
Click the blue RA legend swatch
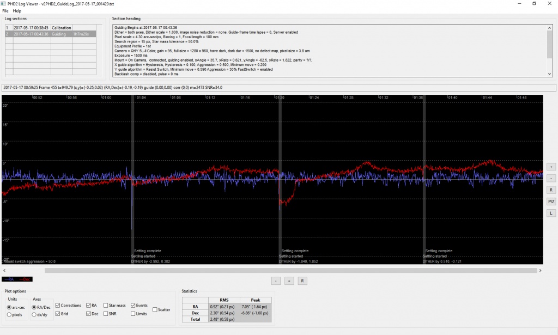click(10, 279)
